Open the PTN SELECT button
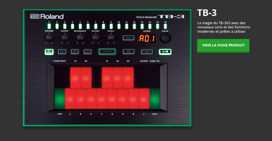Screen dimensions: 272x141 click(88, 52)
